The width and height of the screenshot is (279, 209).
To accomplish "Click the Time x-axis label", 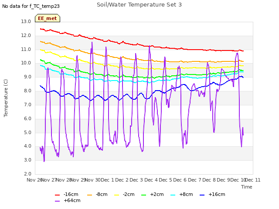I will click(247, 187).
